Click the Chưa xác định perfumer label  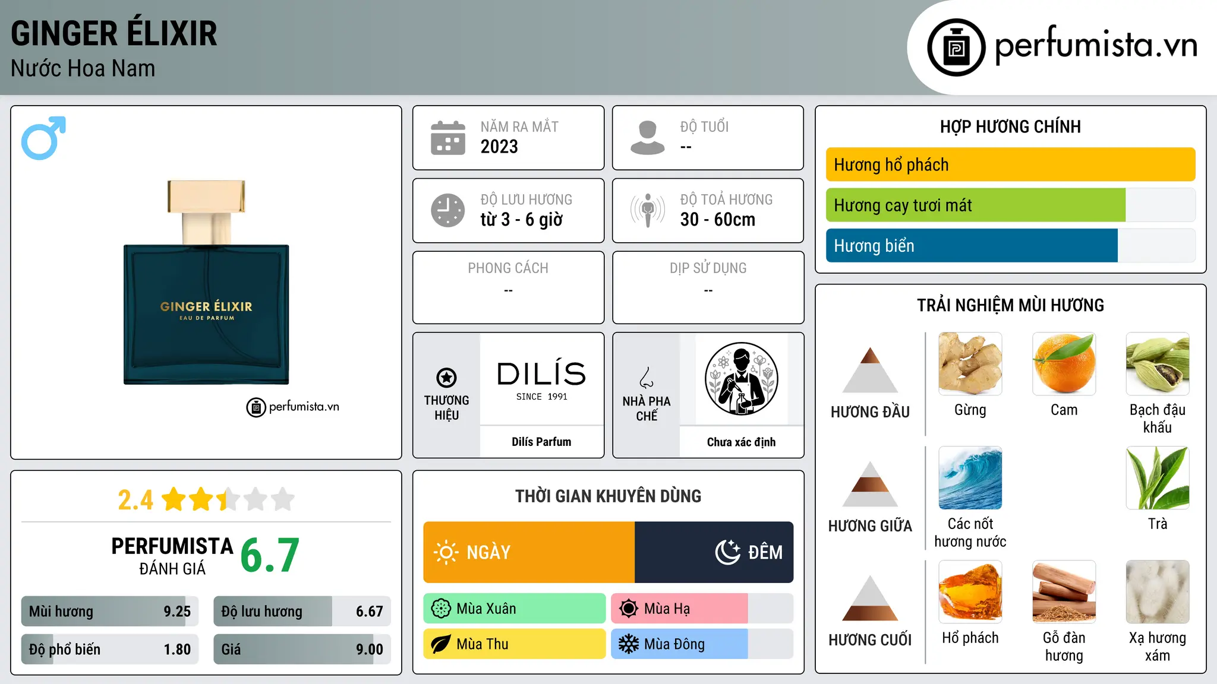point(741,442)
